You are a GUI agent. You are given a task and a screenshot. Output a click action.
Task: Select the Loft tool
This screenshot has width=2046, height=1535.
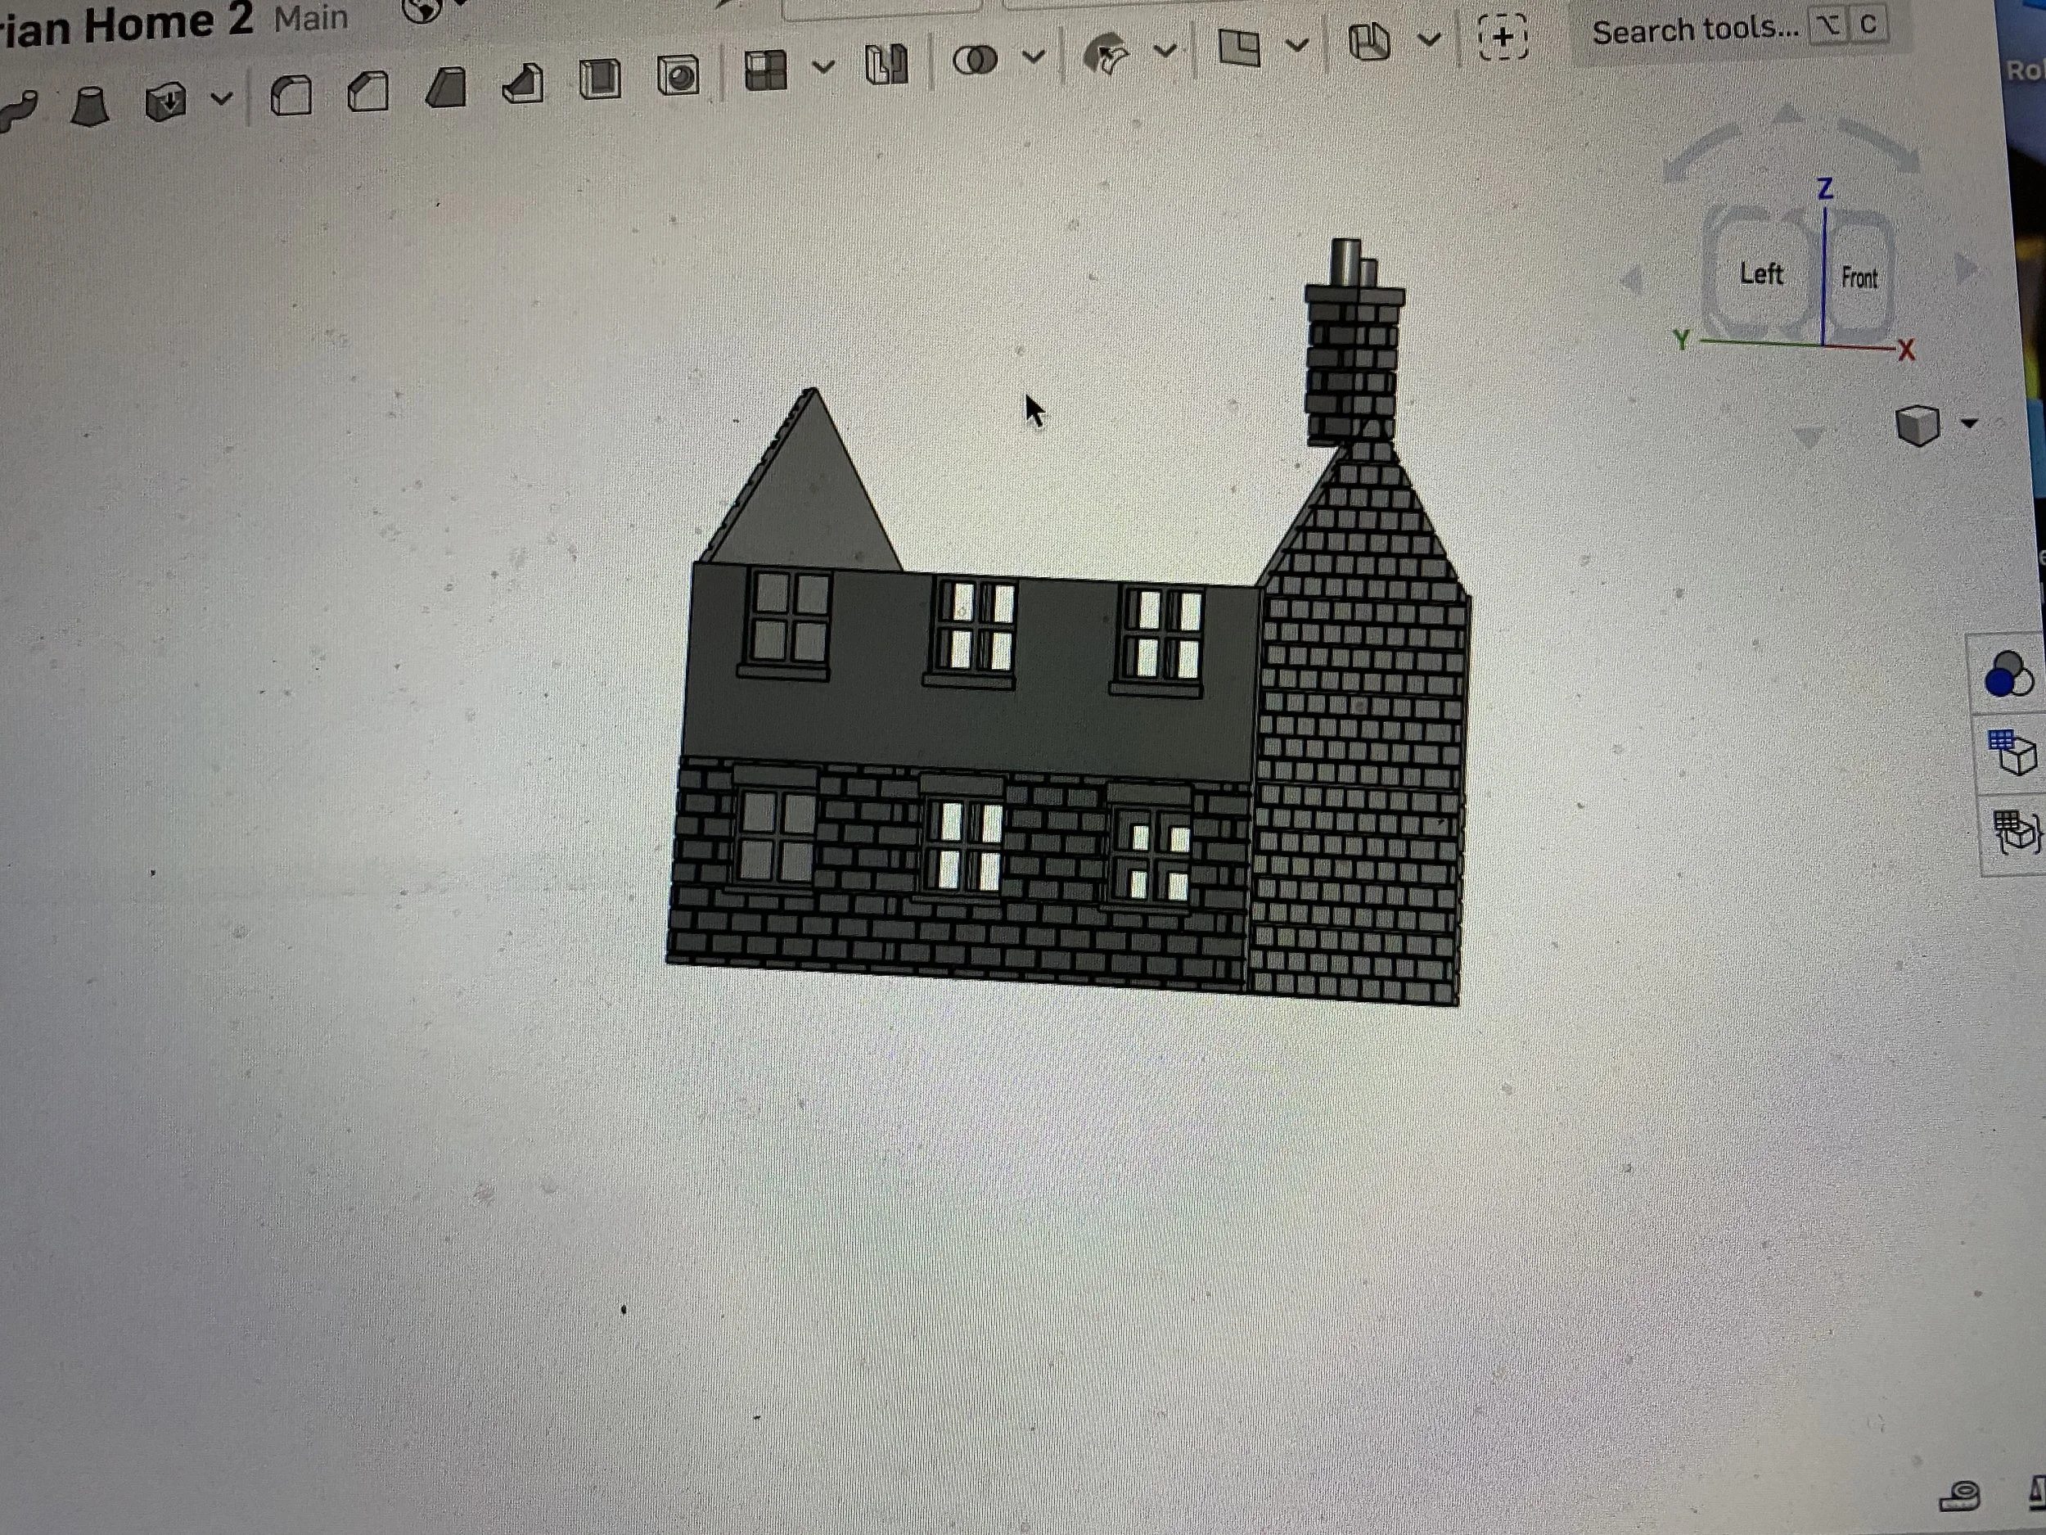click(91, 106)
